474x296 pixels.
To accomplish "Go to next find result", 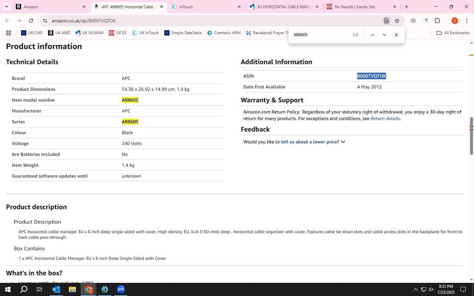I will pyautogui.click(x=384, y=35).
